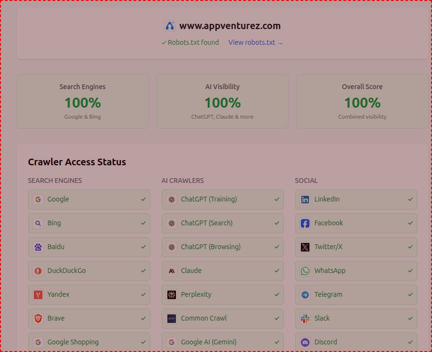Click the Crawler Access Status heading
The height and width of the screenshot is (352, 432).
pyautogui.click(x=77, y=162)
